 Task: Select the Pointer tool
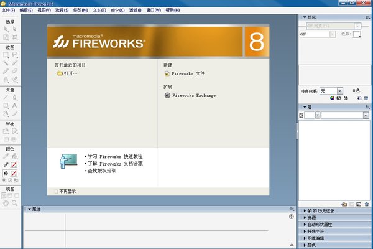click(x=6, y=29)
